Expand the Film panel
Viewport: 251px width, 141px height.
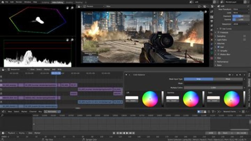coord(219,58)
